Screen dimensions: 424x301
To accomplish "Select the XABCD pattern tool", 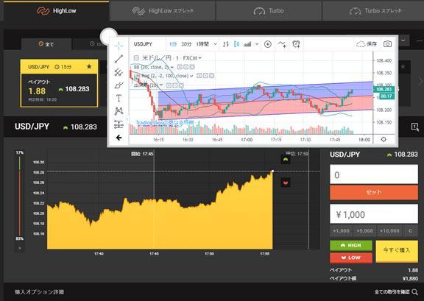I will coord(119,111).
